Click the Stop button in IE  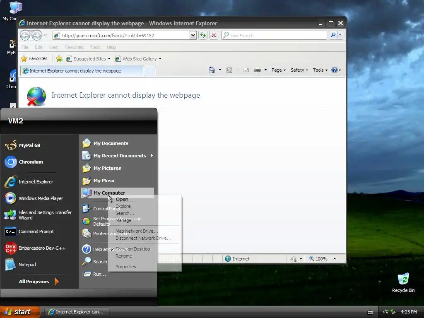[x=214, y=35]
